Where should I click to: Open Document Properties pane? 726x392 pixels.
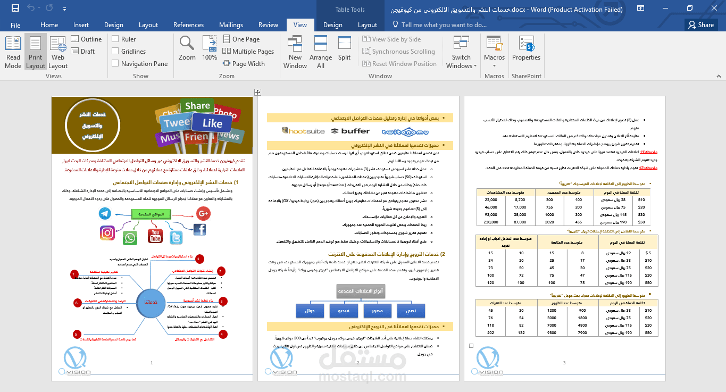pyautogui.click(x=526, y=51)
